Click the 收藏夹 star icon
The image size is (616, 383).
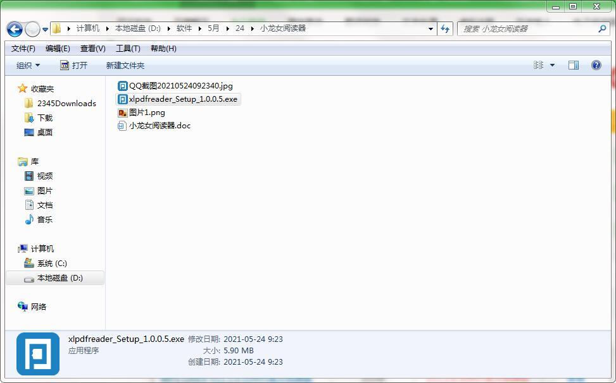pos(22,88)
